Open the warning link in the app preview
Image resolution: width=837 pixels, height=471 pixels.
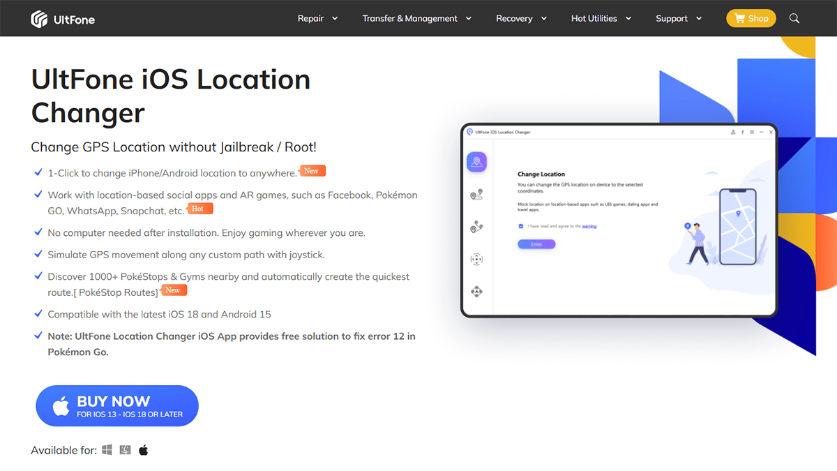(x=589, y=227)
